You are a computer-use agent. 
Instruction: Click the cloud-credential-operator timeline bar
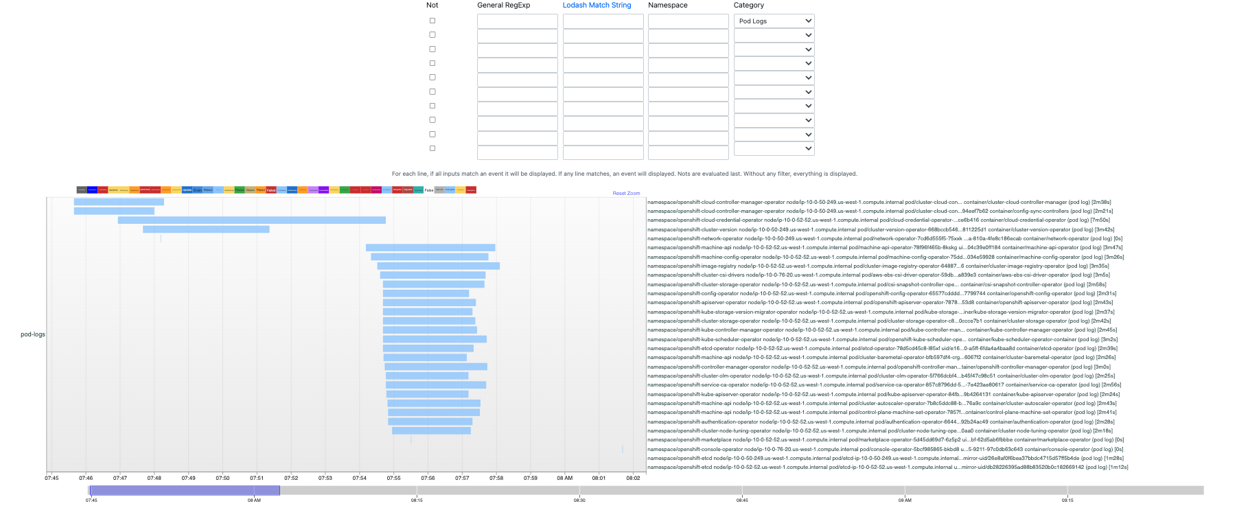point(252,220)
